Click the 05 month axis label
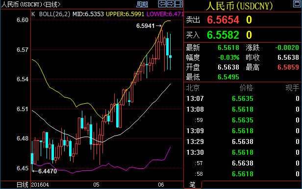Image resolution: width=302 pixels, height=189 pixels. click(x=96, y=185)
